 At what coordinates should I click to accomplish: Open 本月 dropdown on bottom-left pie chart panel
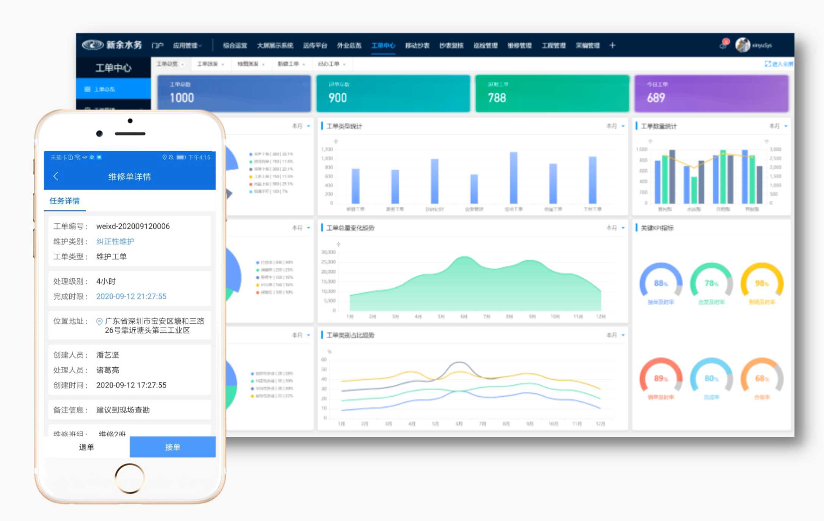[x=301, y=335]
